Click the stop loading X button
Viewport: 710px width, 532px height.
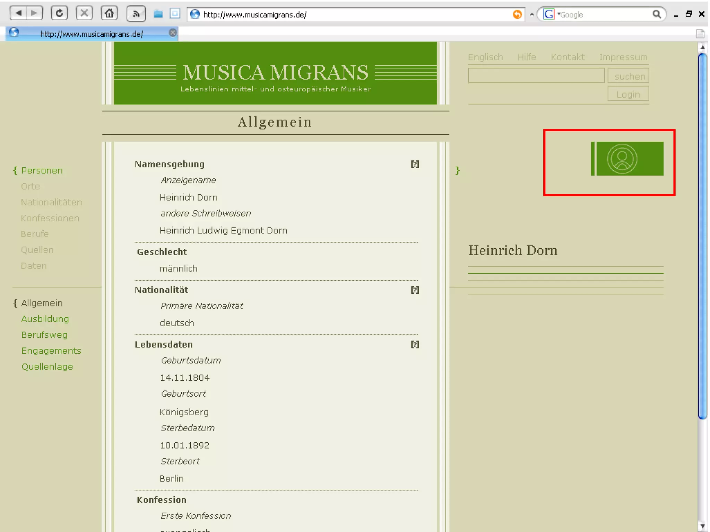pyautogui.click(x=84, y=13)
